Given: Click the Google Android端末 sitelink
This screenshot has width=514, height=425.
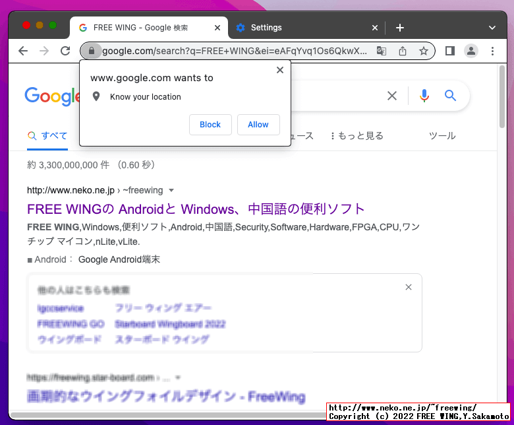Looking at the screenshot, I should pos(119,259).
